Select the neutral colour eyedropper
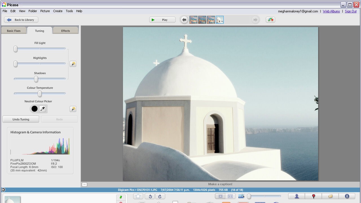This screenshot has height=203, width=361. [x=43, y=109]
